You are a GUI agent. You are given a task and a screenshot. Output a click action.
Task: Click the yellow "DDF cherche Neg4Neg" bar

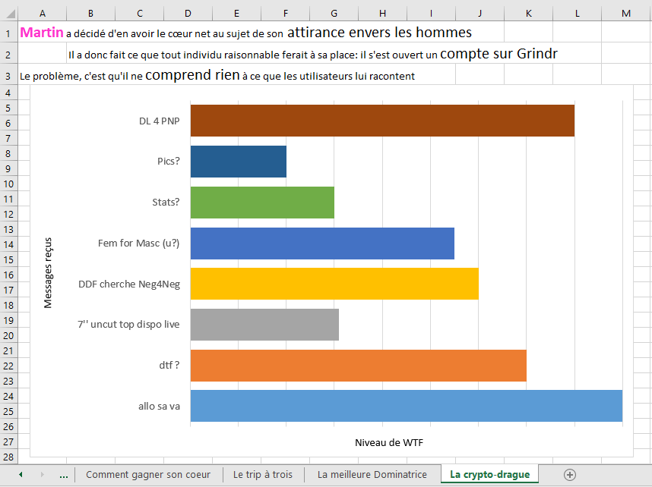pyautogui.click(x=334, y=284)
